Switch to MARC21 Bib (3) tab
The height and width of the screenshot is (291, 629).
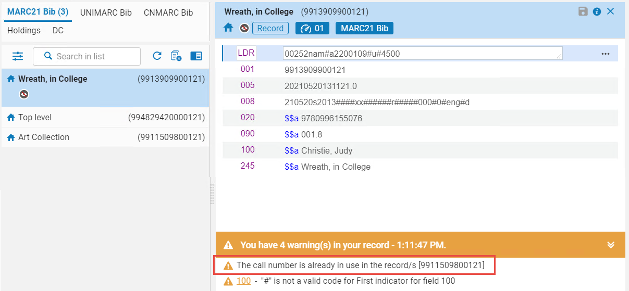[38, 12]
